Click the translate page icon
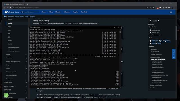Screen dimensions: 180x101 tap(147, 8)
